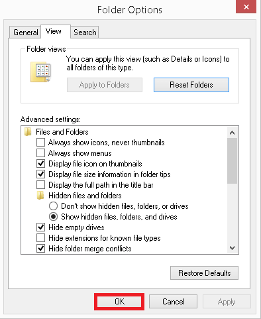Click the Reset Folders button
This screenshot has height=319, width=261.
[x=191, y=85]
